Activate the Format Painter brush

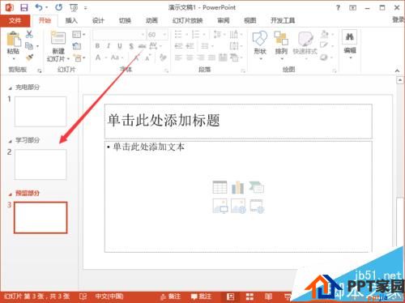(29, 58)
